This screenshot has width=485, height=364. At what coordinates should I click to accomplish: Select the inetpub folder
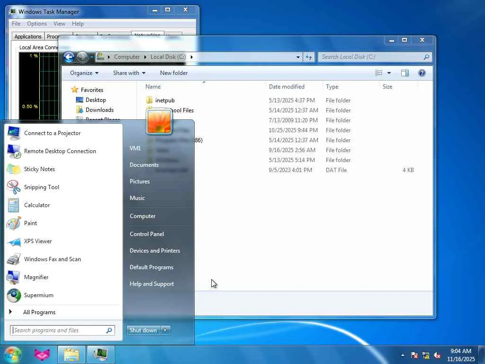164,100
